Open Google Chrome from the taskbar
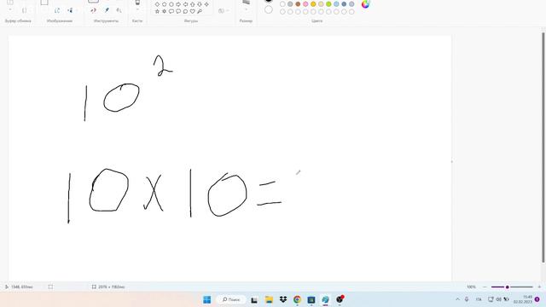Viewport: 546px width, 307px height. click(x=297, y=299)
